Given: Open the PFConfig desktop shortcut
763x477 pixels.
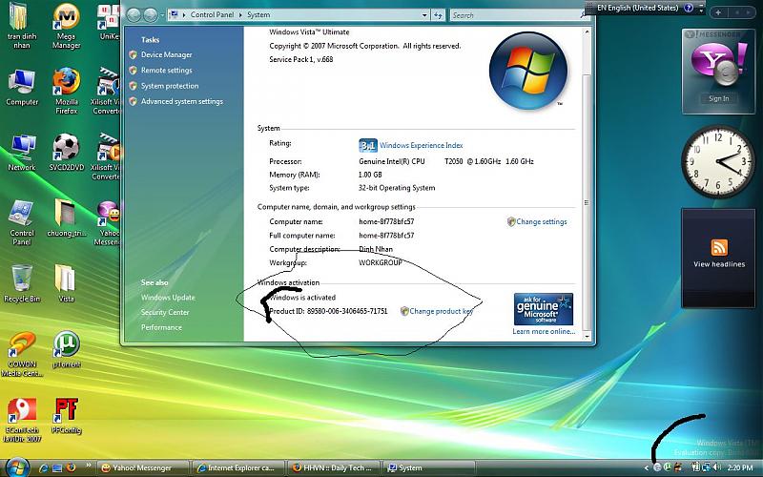Looking at the screenshot, I should click(66, 409).
